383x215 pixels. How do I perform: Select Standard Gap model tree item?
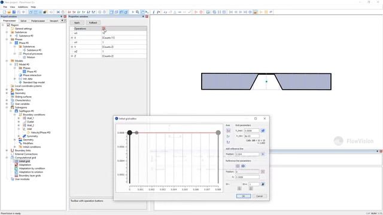(x=34, y=82)
